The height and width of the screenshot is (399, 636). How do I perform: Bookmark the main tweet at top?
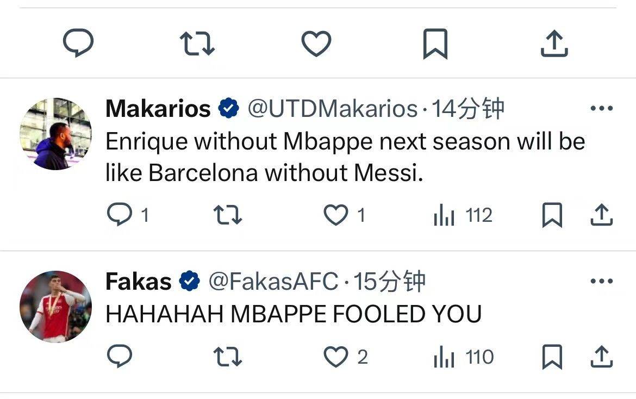click(435, 44)
